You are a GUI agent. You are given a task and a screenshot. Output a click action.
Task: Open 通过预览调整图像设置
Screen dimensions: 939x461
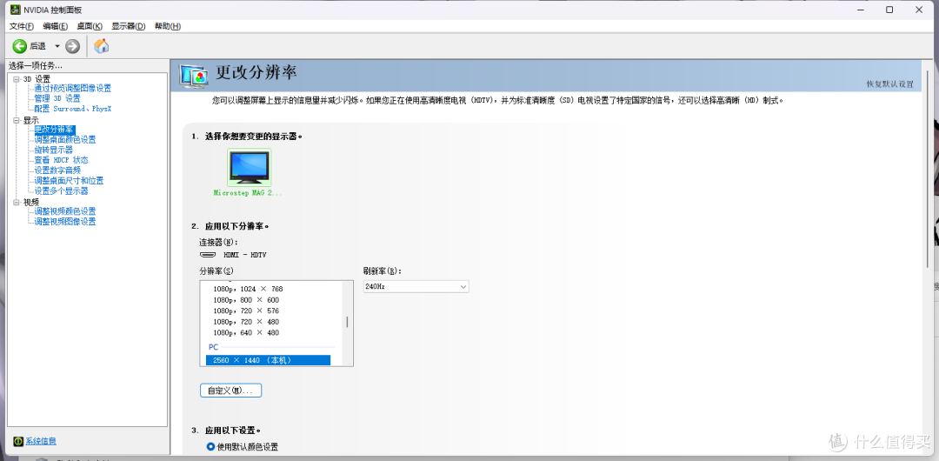click(x=72, y=88)
